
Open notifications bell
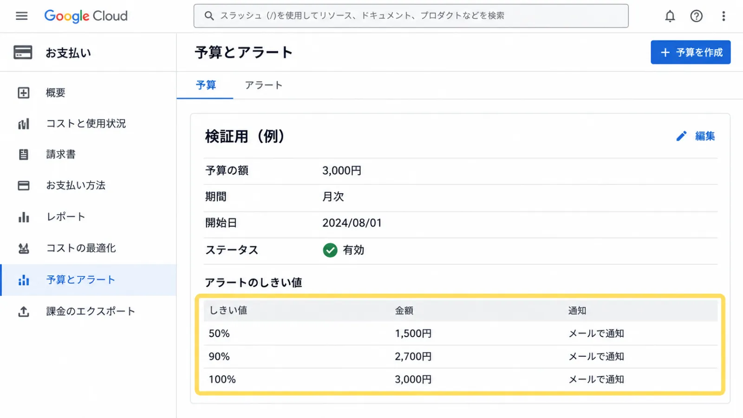670,16
